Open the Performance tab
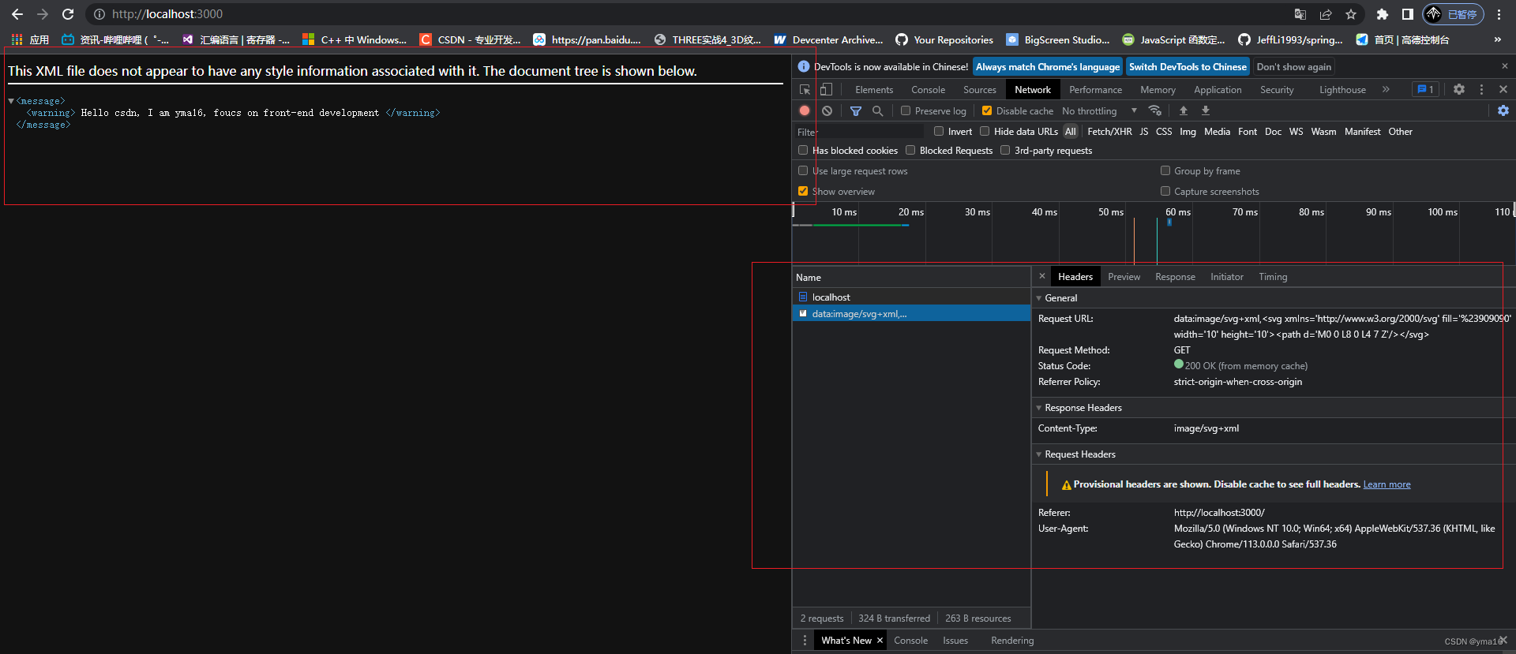The height and width of the screenshot is (654, 1516). click(1095, 89)
